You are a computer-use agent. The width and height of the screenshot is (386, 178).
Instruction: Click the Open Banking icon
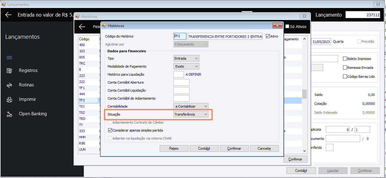coord(9,114)
